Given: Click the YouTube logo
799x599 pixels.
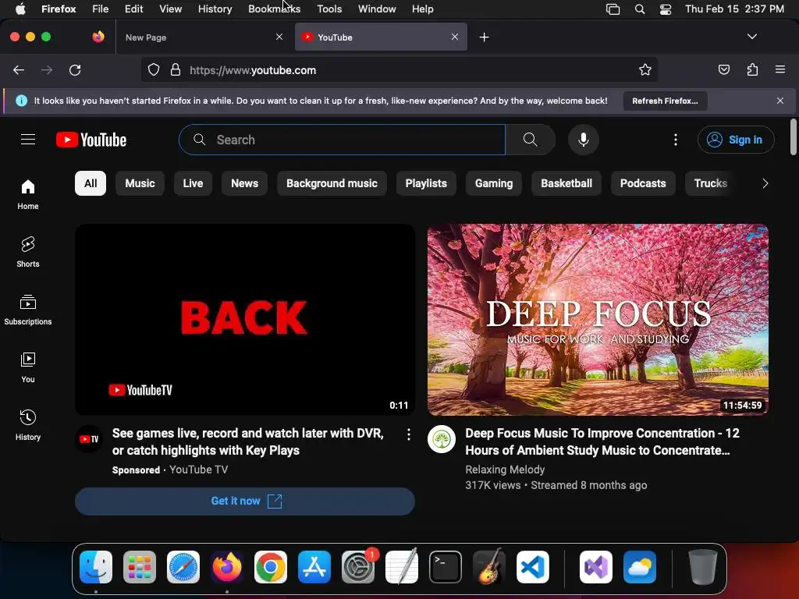Looking at the screenshot, I should click(x=91, y=140).
